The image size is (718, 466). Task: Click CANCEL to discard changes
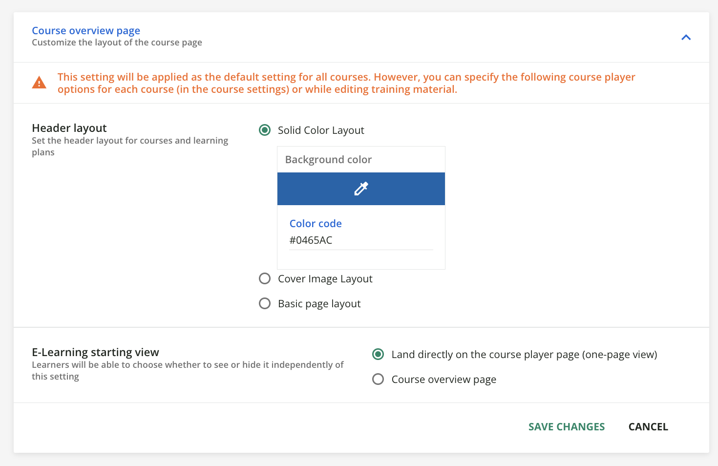(x=648, y=426)
